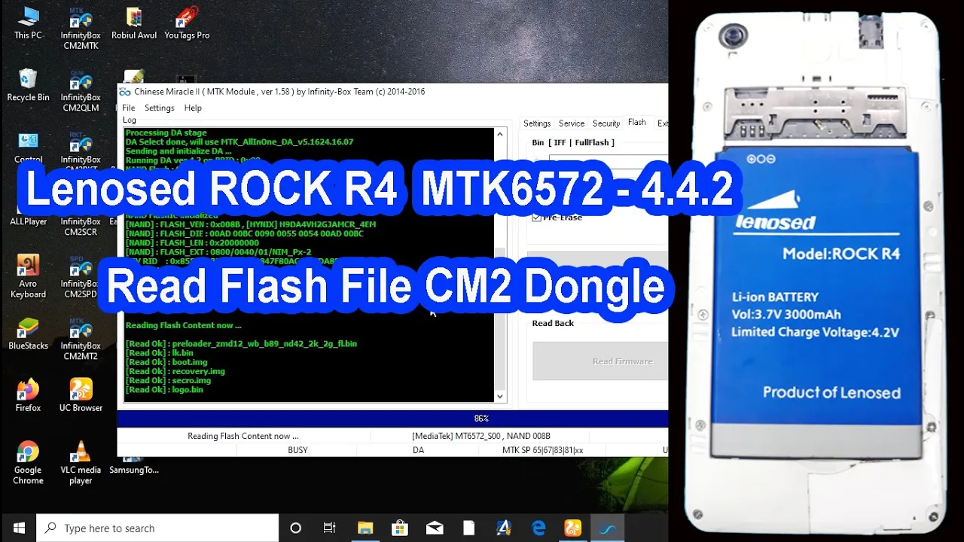964x542 pixels.
Task: Click the 'MTK SP 65|67|83|81|xx' status cell
Action: click(x=542, y=450)
